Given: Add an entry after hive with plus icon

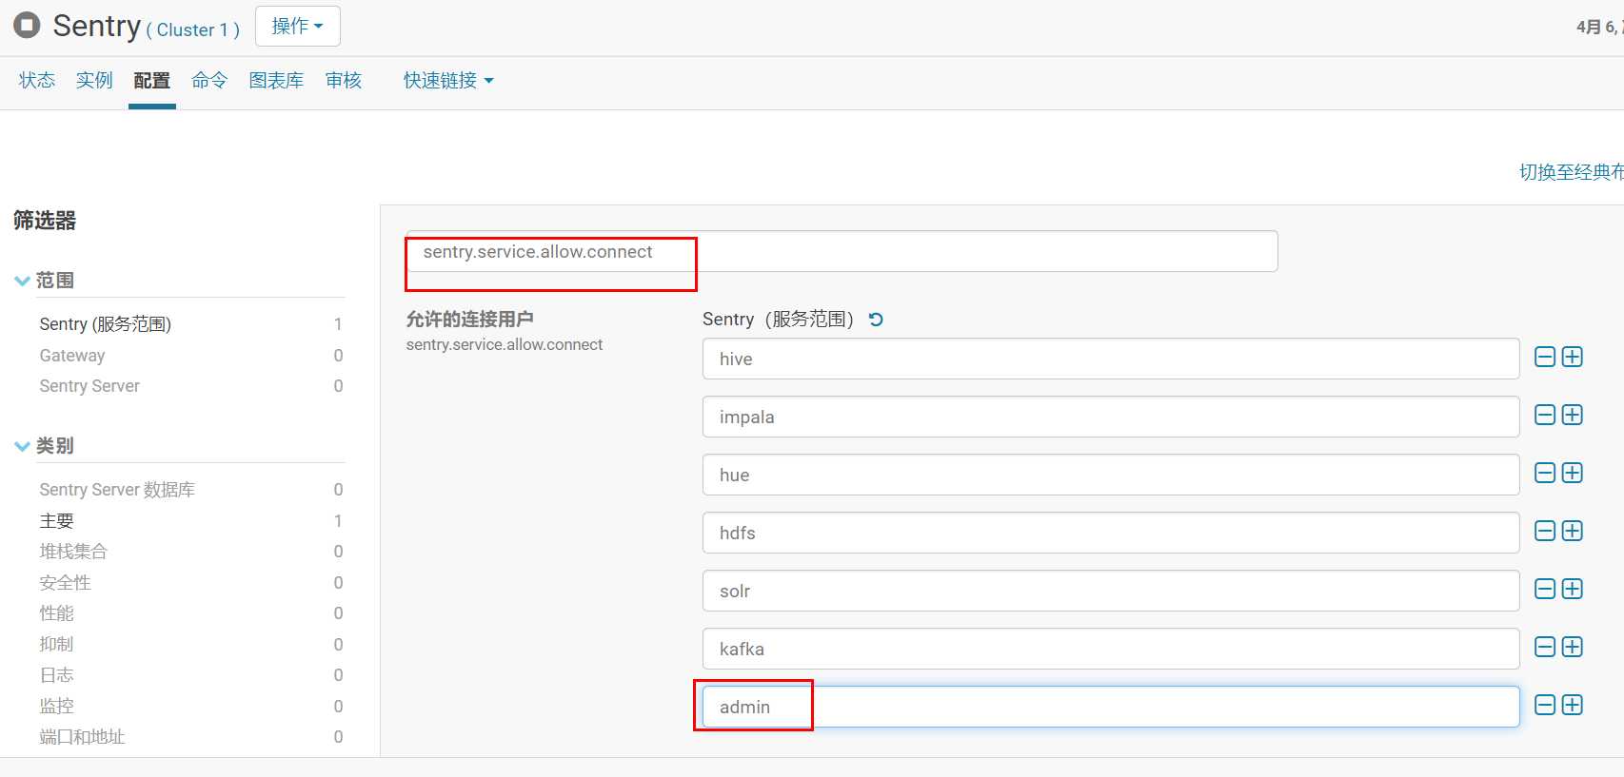Looking at the screenshot, I should (1573, 357).
